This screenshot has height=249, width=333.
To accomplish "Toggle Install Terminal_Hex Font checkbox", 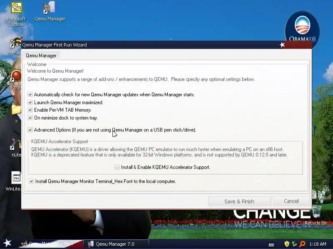I will [31, 181].
